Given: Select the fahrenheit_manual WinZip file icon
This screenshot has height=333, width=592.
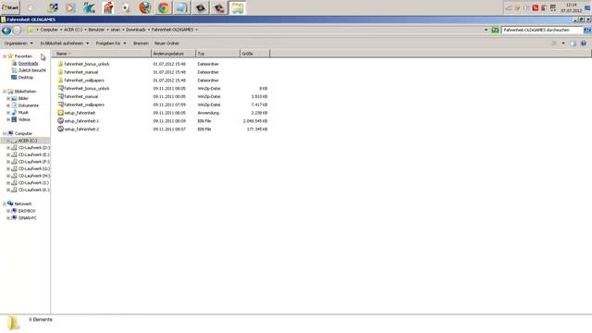Looking at the screenshot, I should click(60, 96).
